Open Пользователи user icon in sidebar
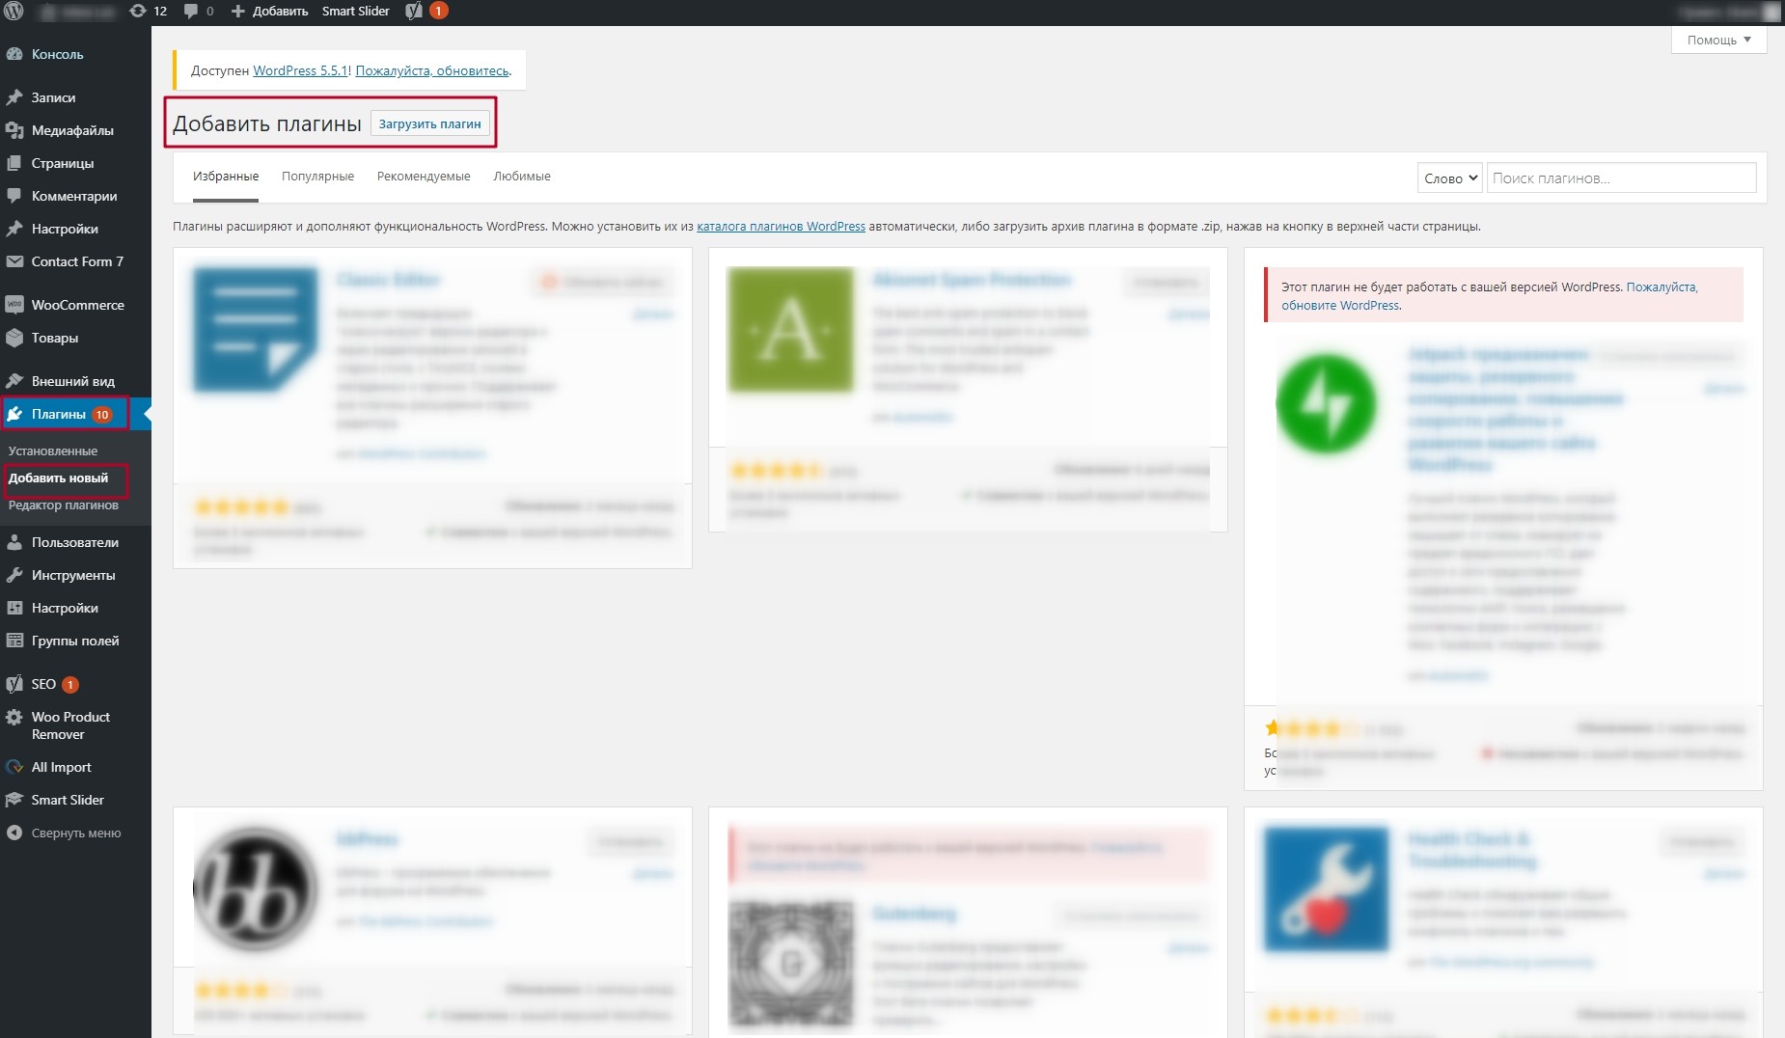This screenshot has width=1785, height=1038. click(14, 542)
